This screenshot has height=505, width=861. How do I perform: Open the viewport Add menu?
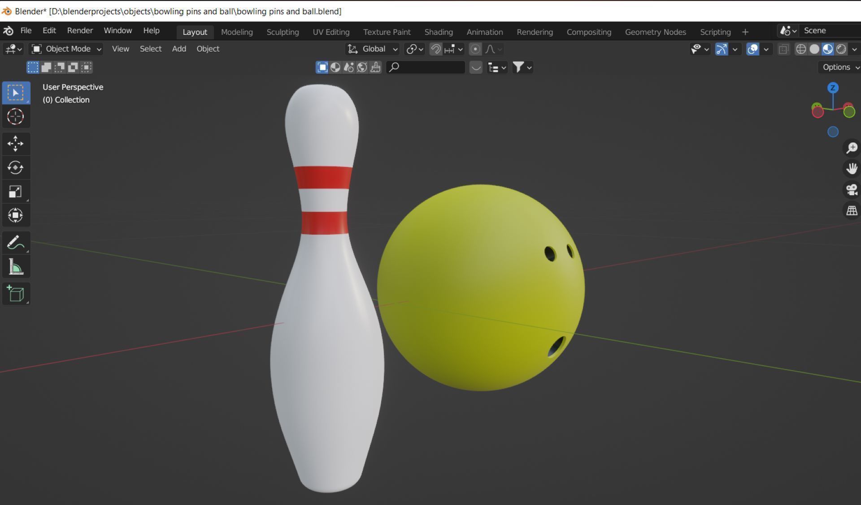pyautogui.click(x=179, y=49)
